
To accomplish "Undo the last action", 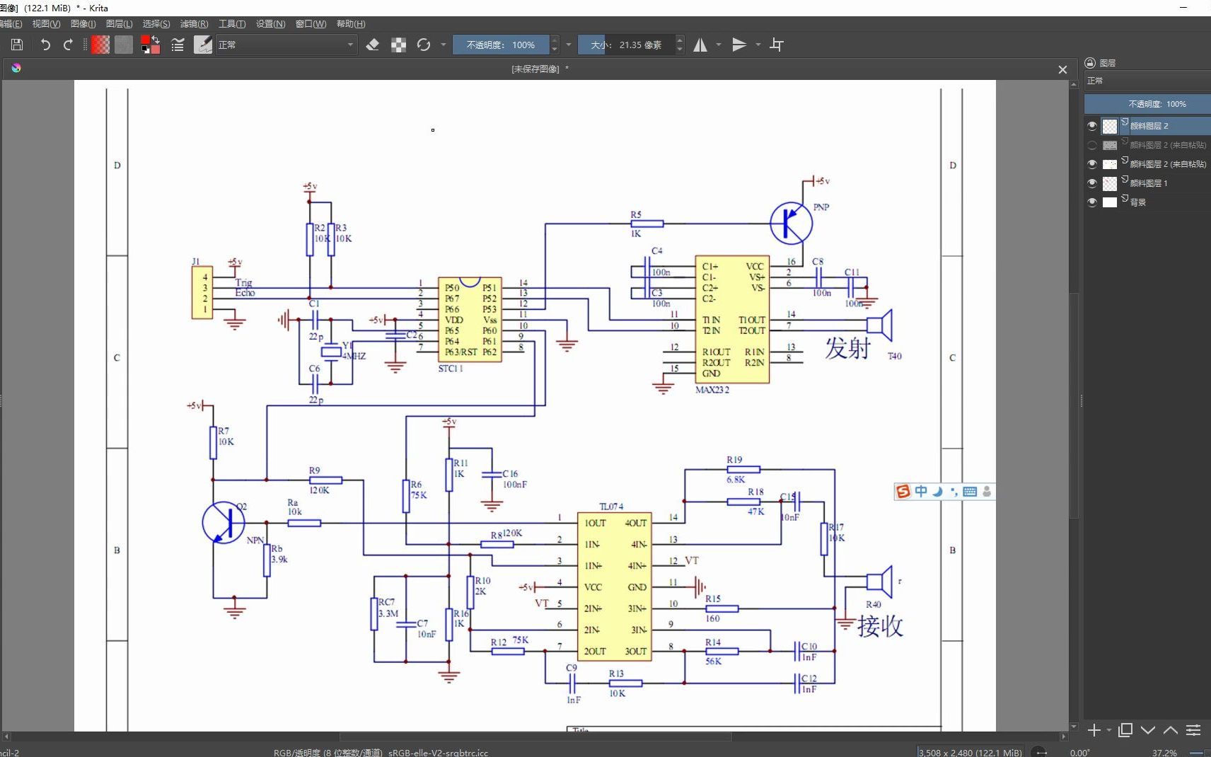I will tap(45, 45).
